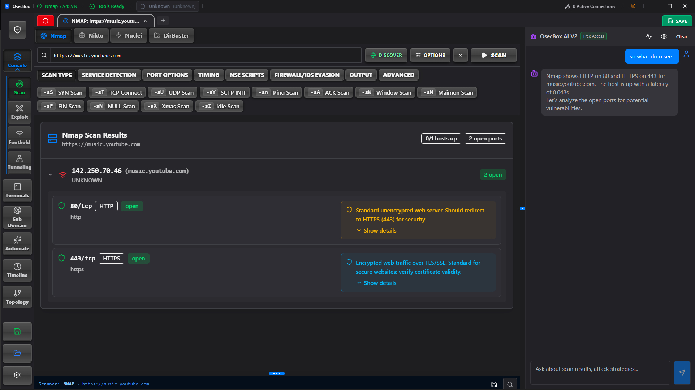Toggle the -sY SCTP INIT option
Screen dimensions: 695x390
[x=225, y=92]
